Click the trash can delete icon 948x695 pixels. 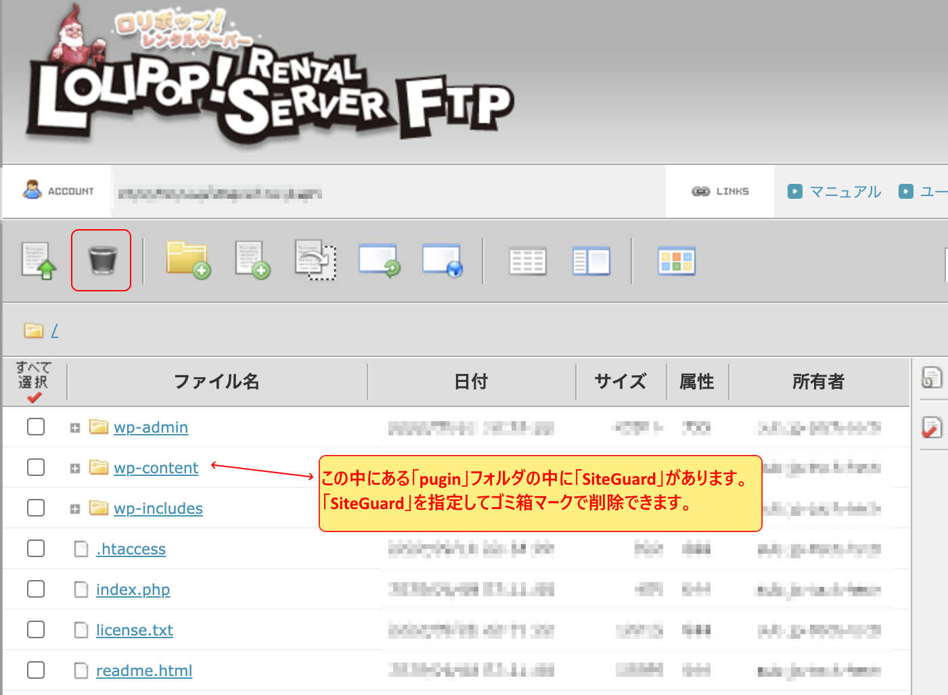tap(102, 260)
